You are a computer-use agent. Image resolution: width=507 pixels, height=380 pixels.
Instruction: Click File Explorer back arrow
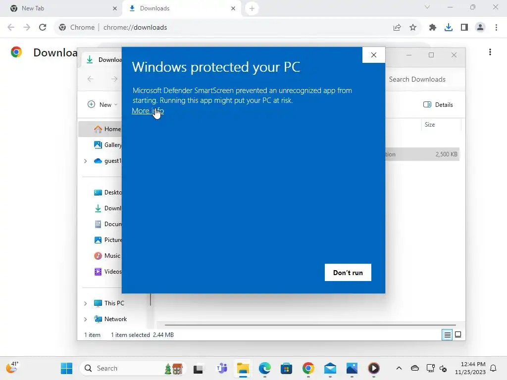coord(91,79)
